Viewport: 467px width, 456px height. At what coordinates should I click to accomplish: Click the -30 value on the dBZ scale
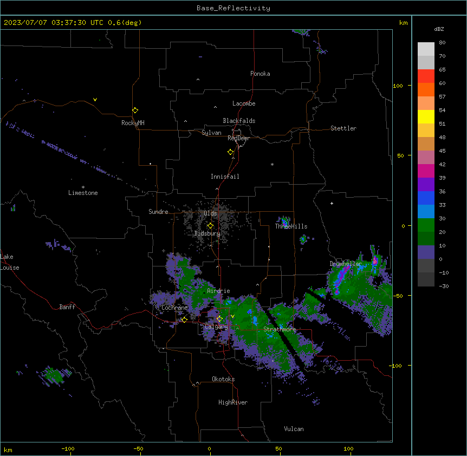[x=444, y=286]
